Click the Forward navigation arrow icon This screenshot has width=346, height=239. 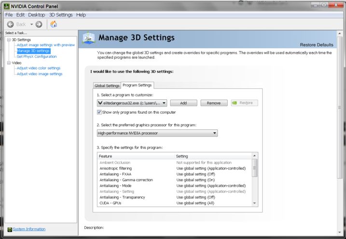pos(39,24)
